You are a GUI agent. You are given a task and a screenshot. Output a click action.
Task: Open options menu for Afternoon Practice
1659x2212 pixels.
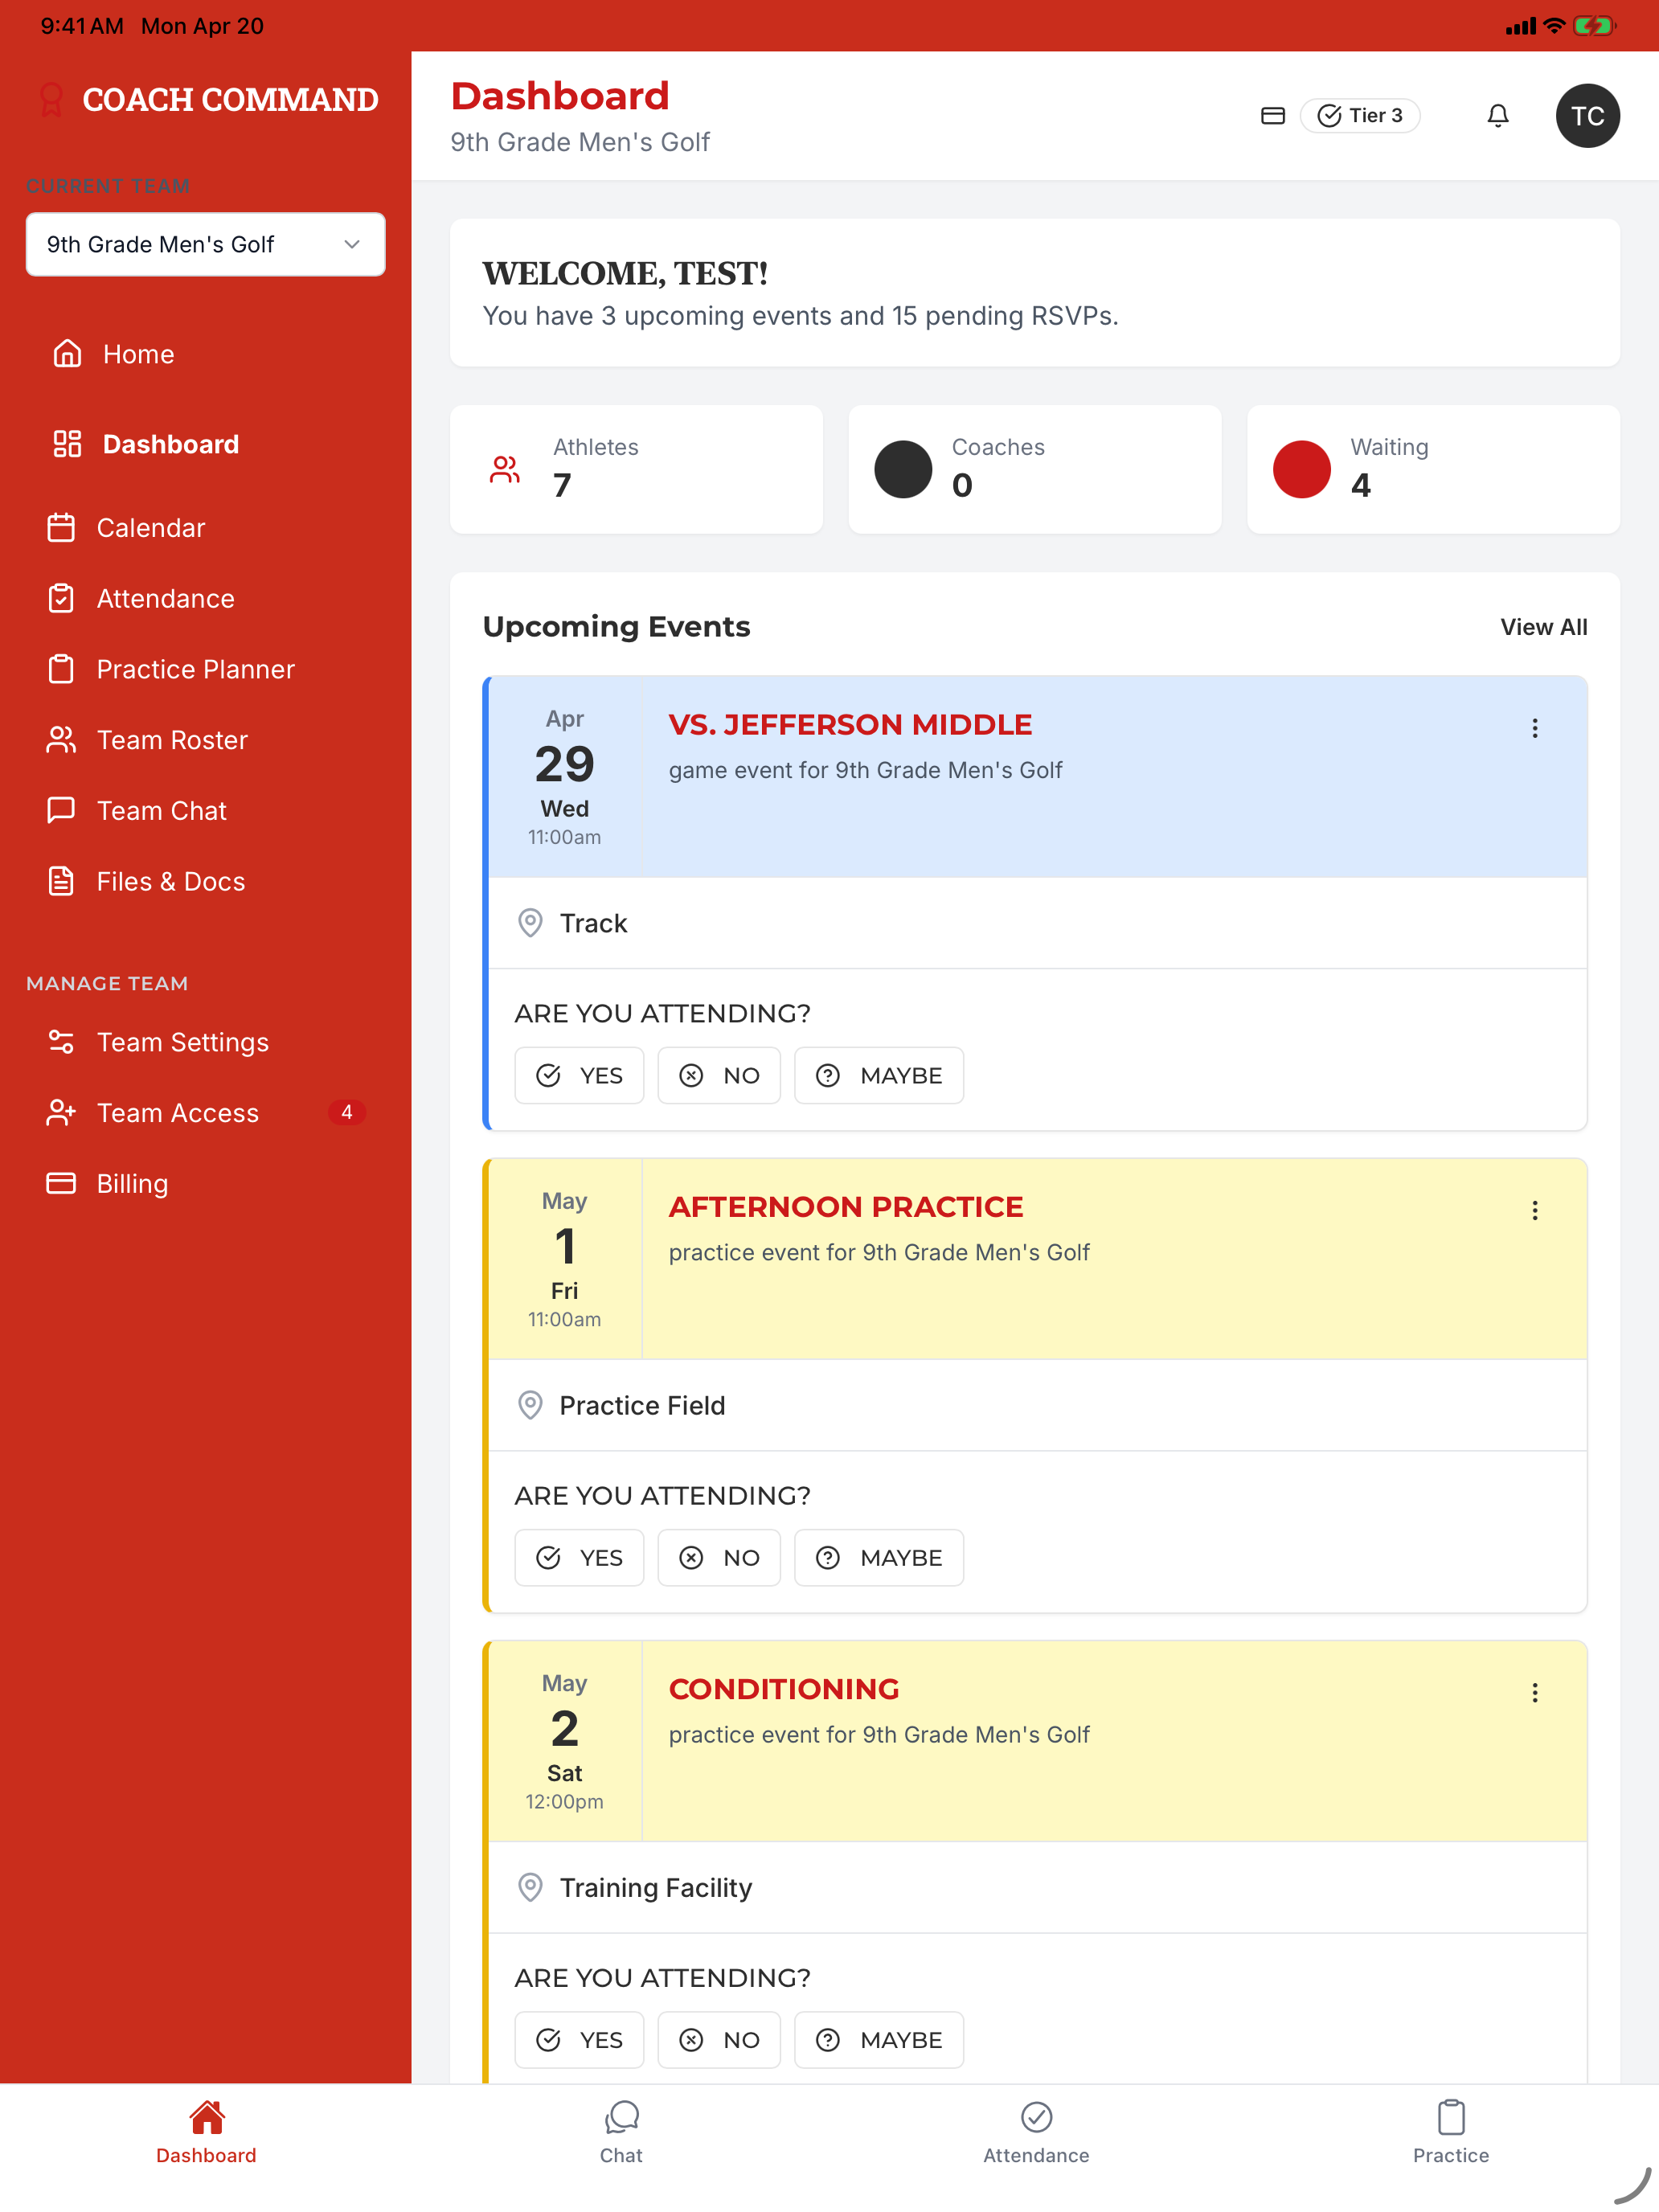click(x=1534, y=1211)
